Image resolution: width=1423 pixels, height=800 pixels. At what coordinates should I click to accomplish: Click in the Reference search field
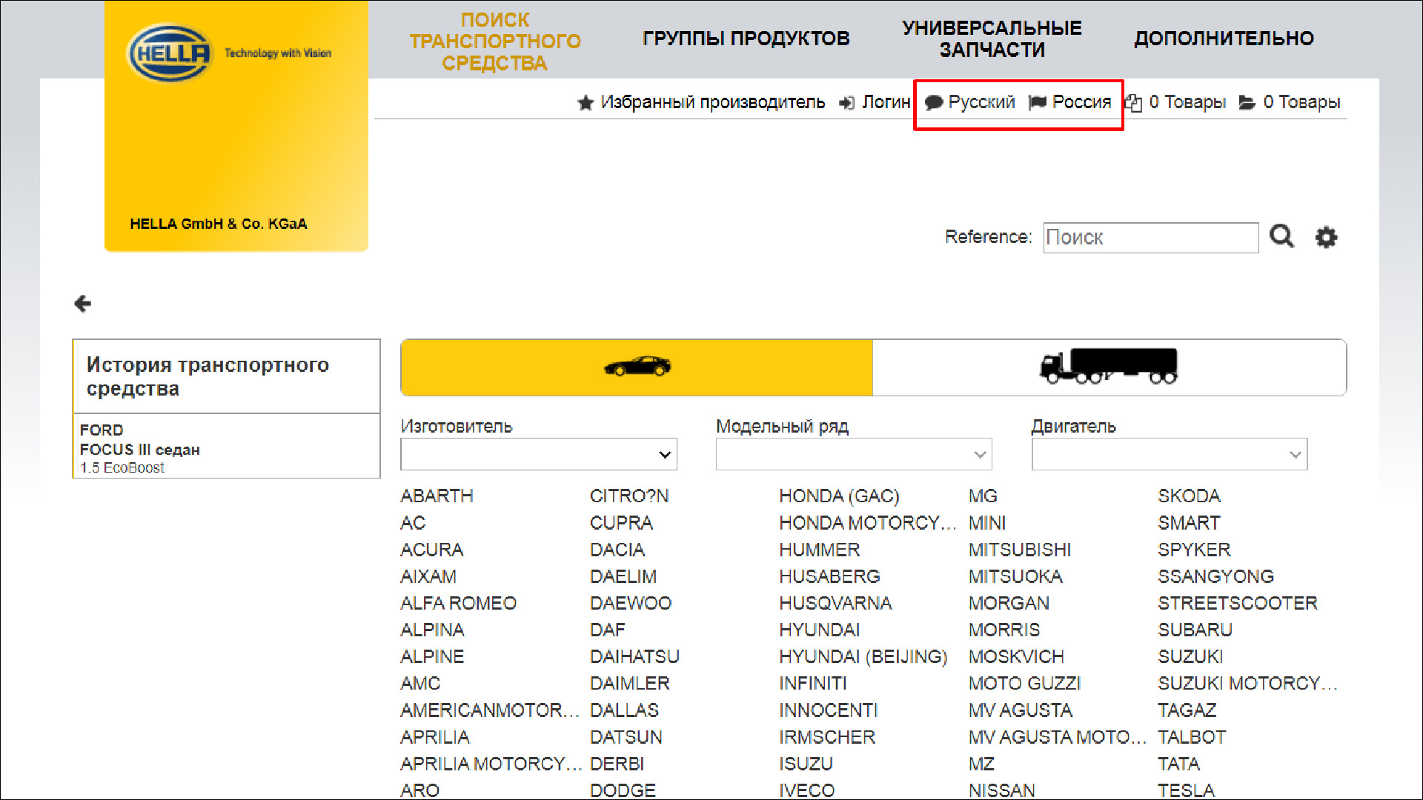pyautogui.click(x=1150, y=238)
